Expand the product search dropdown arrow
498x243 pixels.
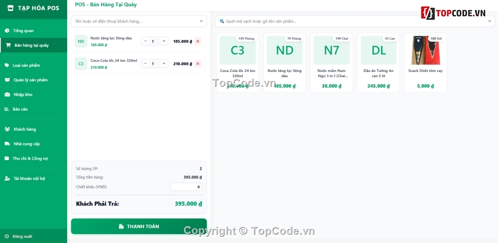(490, 21)
